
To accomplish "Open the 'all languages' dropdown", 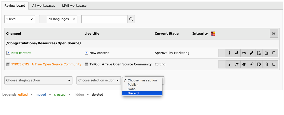I will [62, 19].
